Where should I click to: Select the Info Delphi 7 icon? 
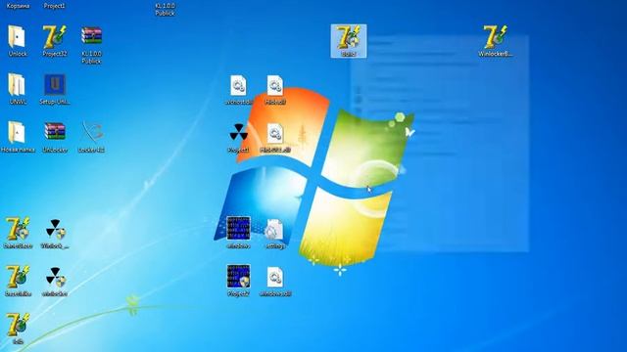18,325
